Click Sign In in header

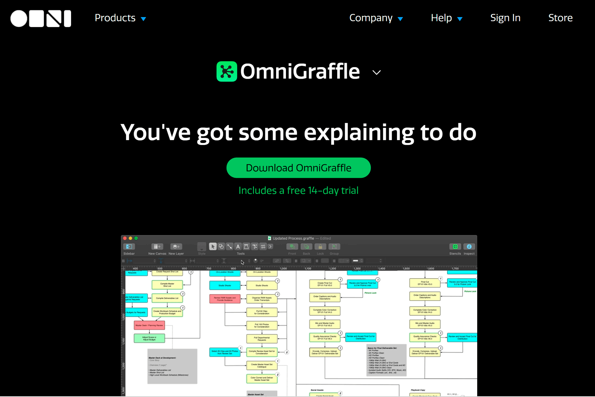point(505,18)
